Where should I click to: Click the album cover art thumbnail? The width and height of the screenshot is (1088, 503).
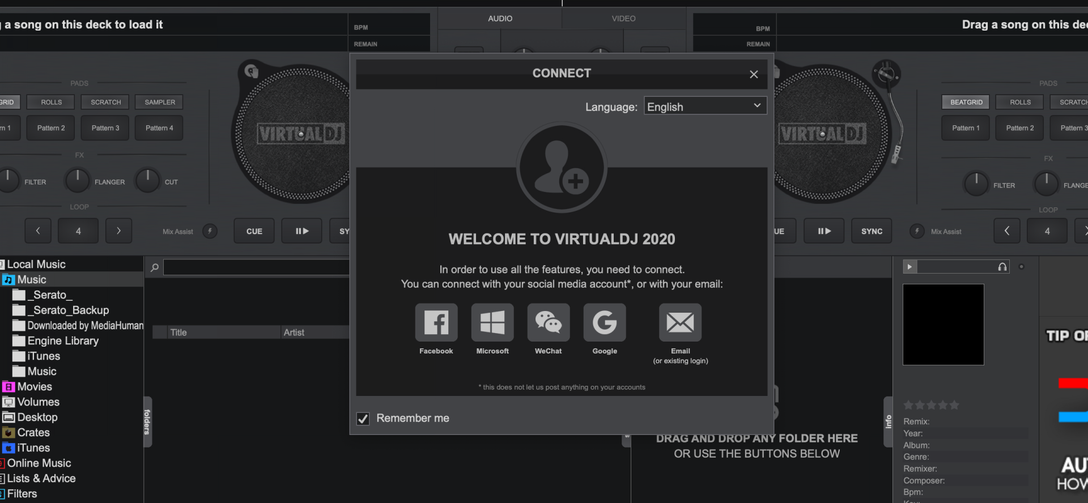[943, 325]
